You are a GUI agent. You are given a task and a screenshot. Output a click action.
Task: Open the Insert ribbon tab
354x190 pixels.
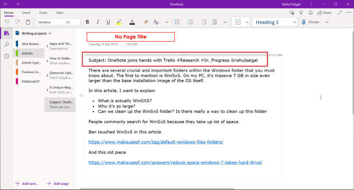click(26, 13)
